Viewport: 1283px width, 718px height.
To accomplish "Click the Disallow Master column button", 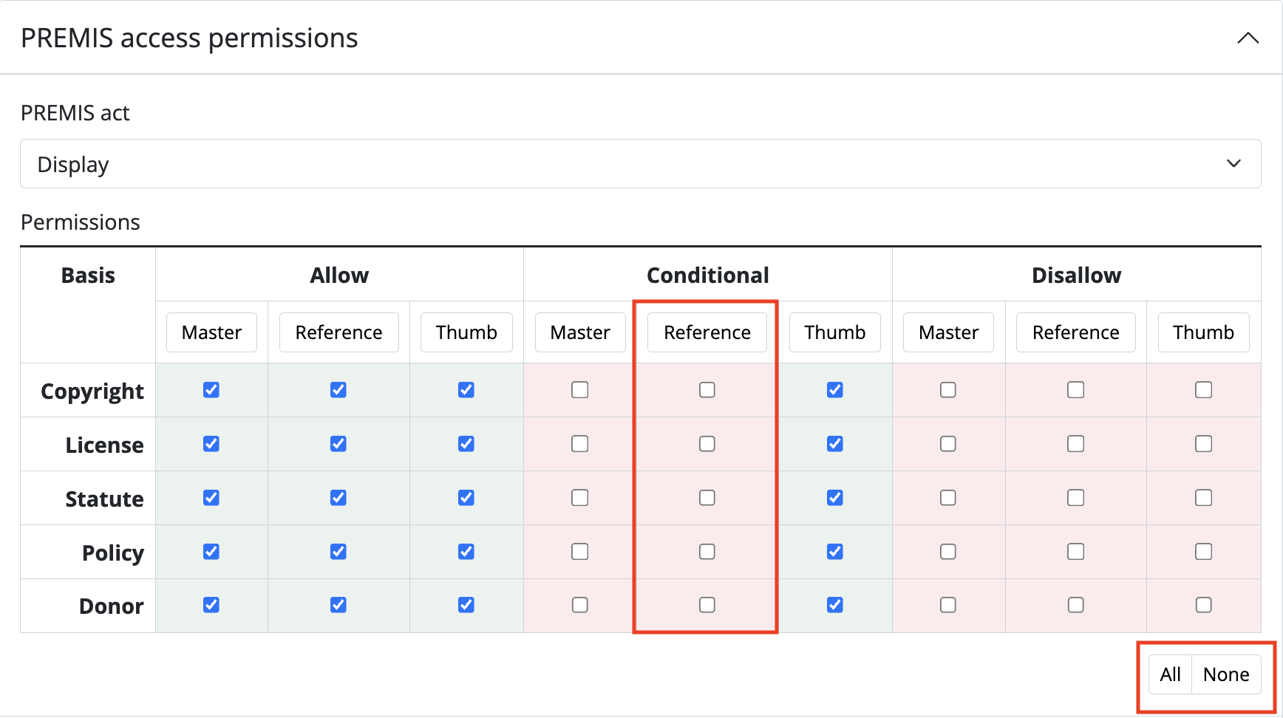I will click(948, 332).
